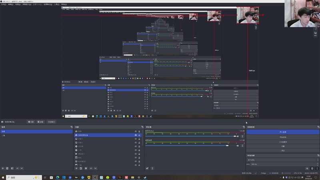Open the 工具(T) menu

point(57,4)
